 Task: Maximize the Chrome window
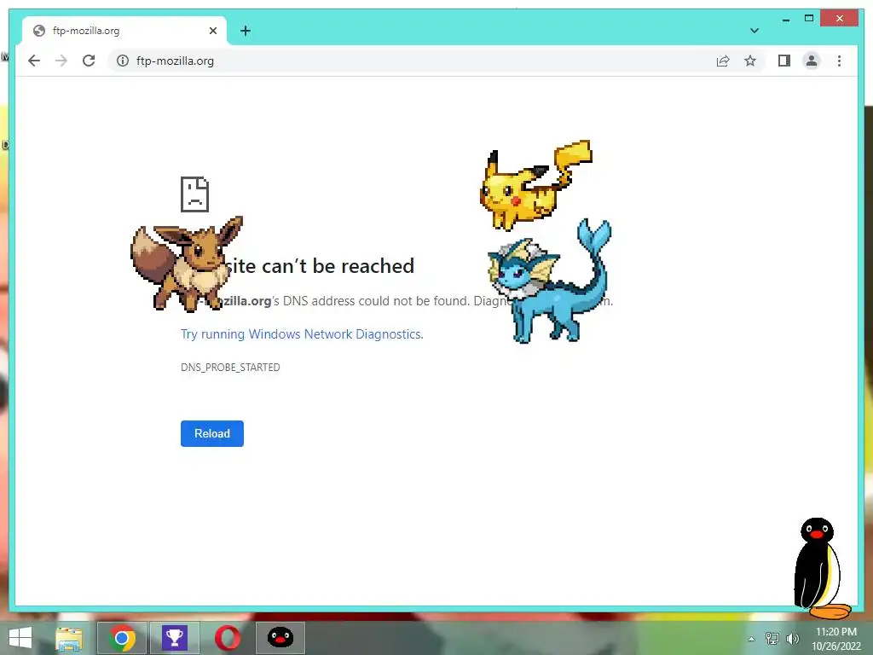point(809,19)
